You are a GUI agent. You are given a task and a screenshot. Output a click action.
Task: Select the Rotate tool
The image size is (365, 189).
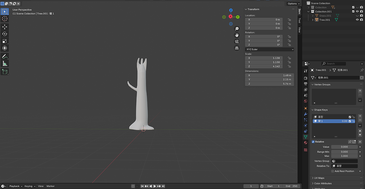pos(5,34)
